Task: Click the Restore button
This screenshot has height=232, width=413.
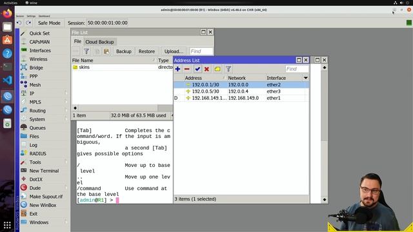Action: coord(146,52)
